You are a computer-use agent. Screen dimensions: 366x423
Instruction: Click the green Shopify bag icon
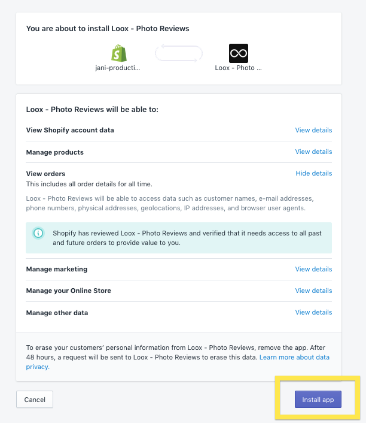pyautogui.click(x=119, y=53)
